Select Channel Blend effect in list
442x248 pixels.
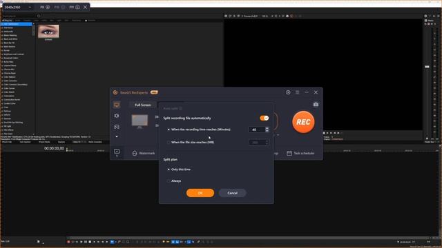[10, 65]
